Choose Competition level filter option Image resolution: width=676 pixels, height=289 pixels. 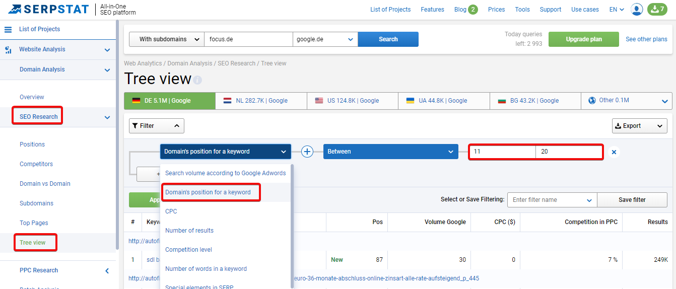click(x=225, y=250)
